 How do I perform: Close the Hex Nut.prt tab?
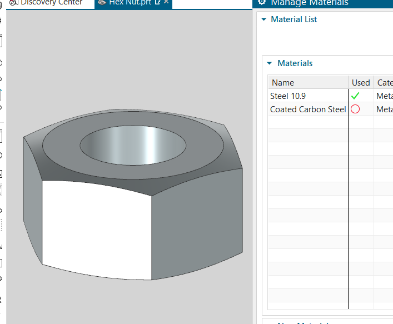(166, 3)
